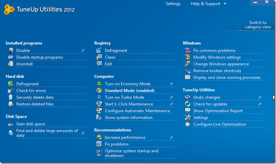The height and width of the screenshot is (164, 276).
Task: Click the Show system information icon
Action: [x=99, y=117]
